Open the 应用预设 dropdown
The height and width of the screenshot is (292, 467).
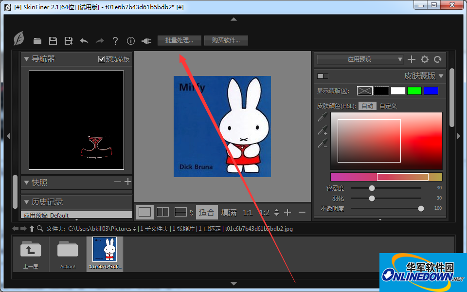[360, 59]
